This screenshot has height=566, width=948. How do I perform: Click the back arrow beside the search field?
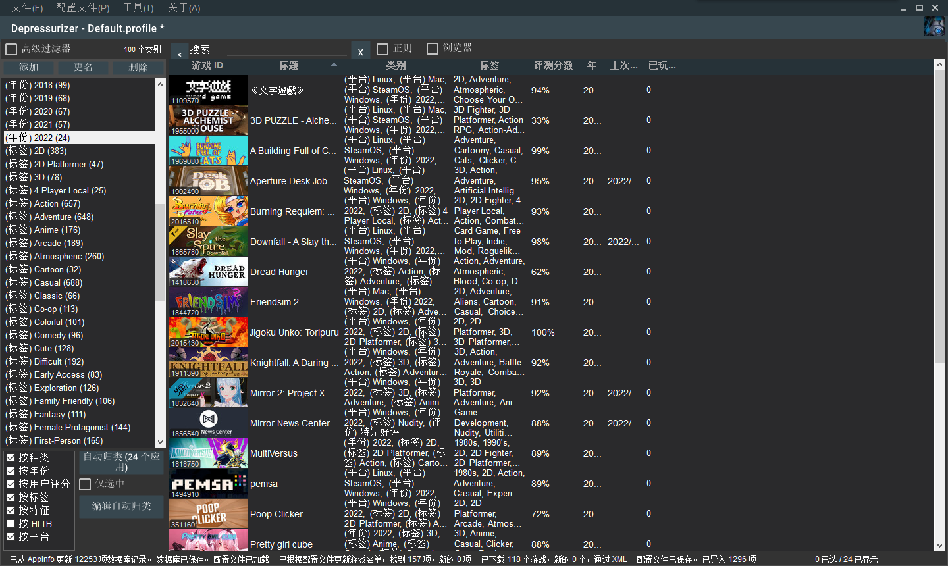coord(179,52)
